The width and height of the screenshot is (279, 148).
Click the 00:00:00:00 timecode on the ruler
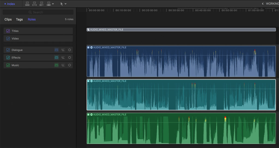[97, 10]
